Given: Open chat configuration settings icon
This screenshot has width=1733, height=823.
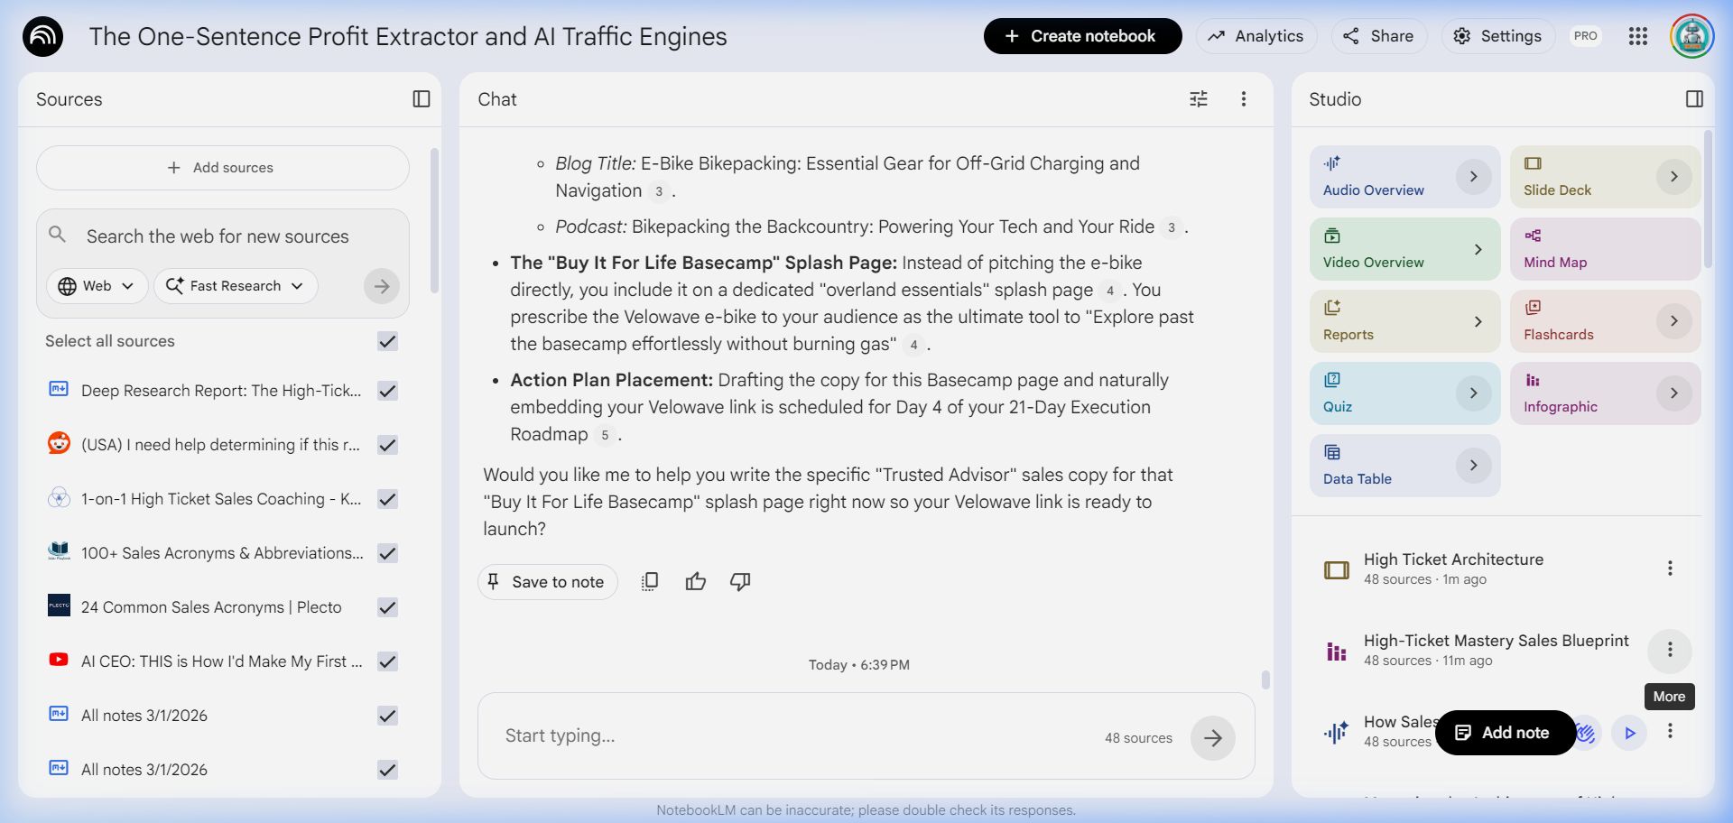Looking at the screenshot, I should click(1199, 99).
